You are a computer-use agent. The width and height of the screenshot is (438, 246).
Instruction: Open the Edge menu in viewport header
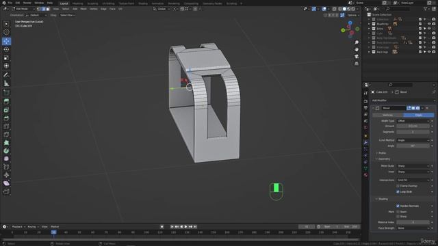(x=103, y=9)
